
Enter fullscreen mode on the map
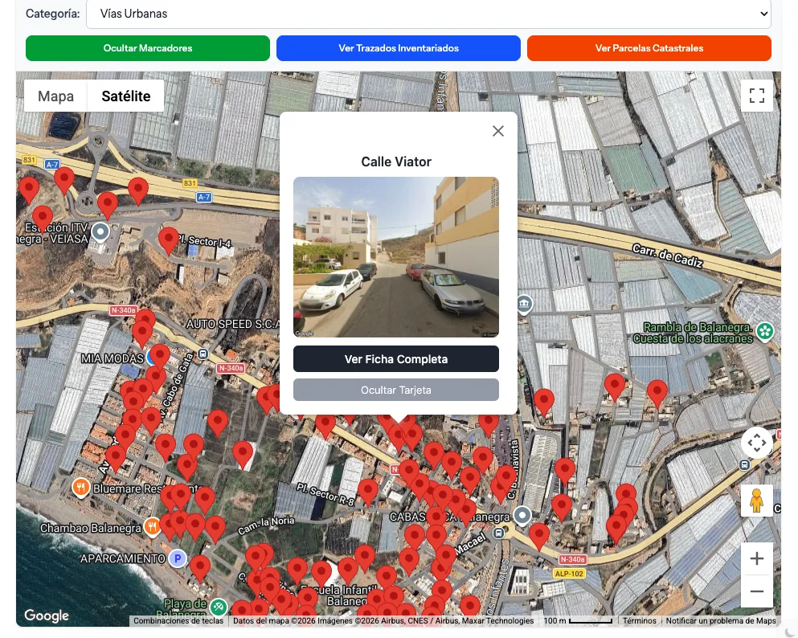tap(756, 95)
